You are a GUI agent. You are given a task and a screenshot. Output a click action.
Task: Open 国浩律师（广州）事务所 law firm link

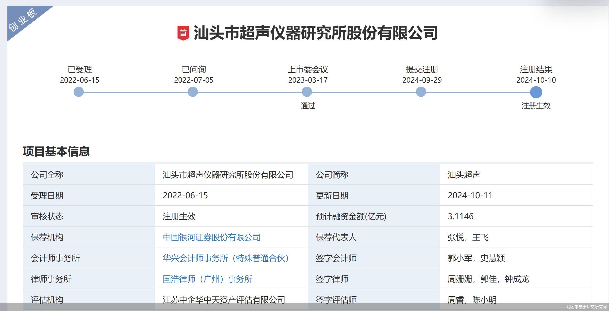tap(207, 279)
